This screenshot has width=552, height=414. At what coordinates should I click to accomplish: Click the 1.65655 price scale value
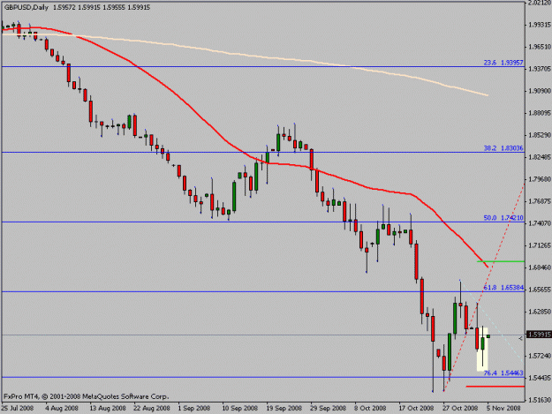coord(540,290)
